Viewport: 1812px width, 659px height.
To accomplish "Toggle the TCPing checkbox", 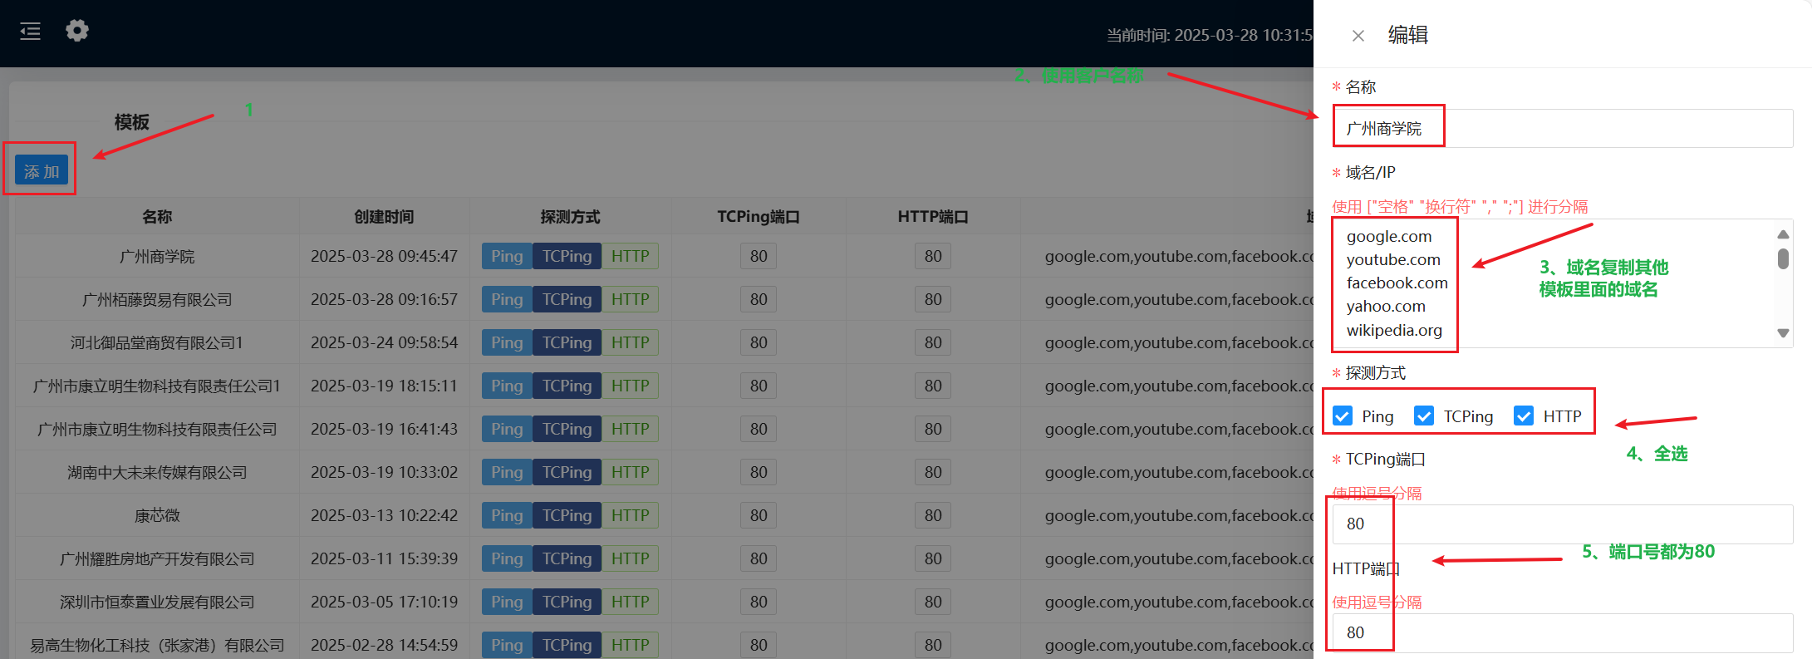I will tap(1423, 416).
